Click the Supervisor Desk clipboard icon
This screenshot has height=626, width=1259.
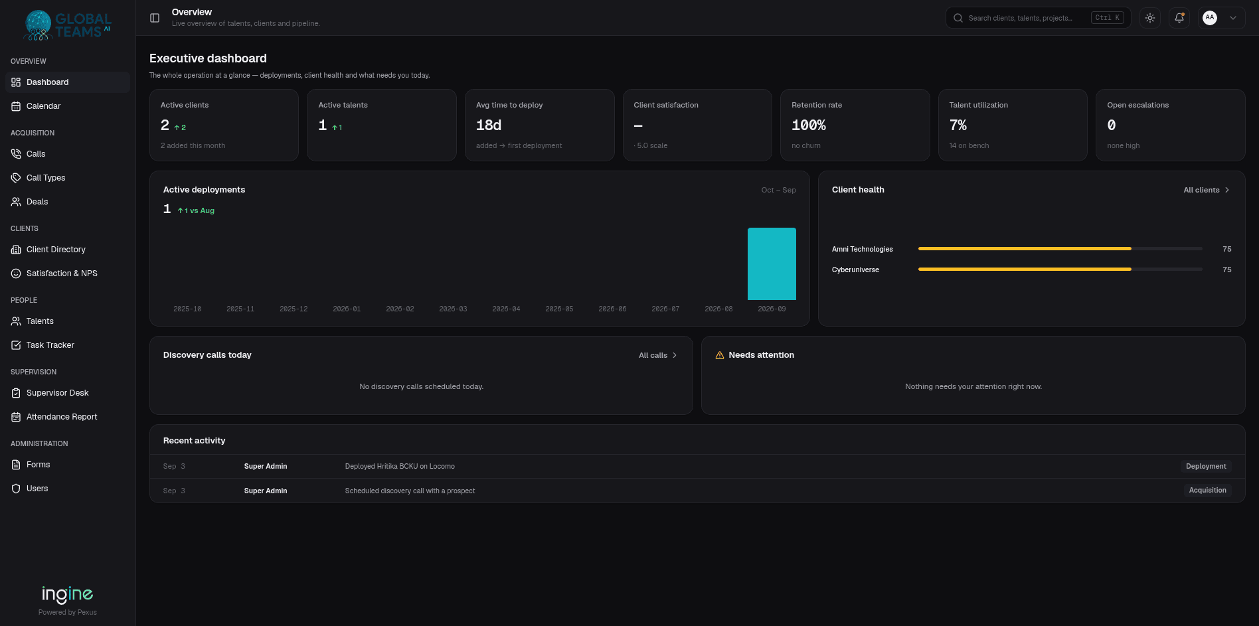tap(16, 393)
